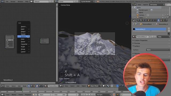Click the new material plus icon beside TextureAtlas_0 field
The height and width of the screenshot is (96, 171).
153,37
